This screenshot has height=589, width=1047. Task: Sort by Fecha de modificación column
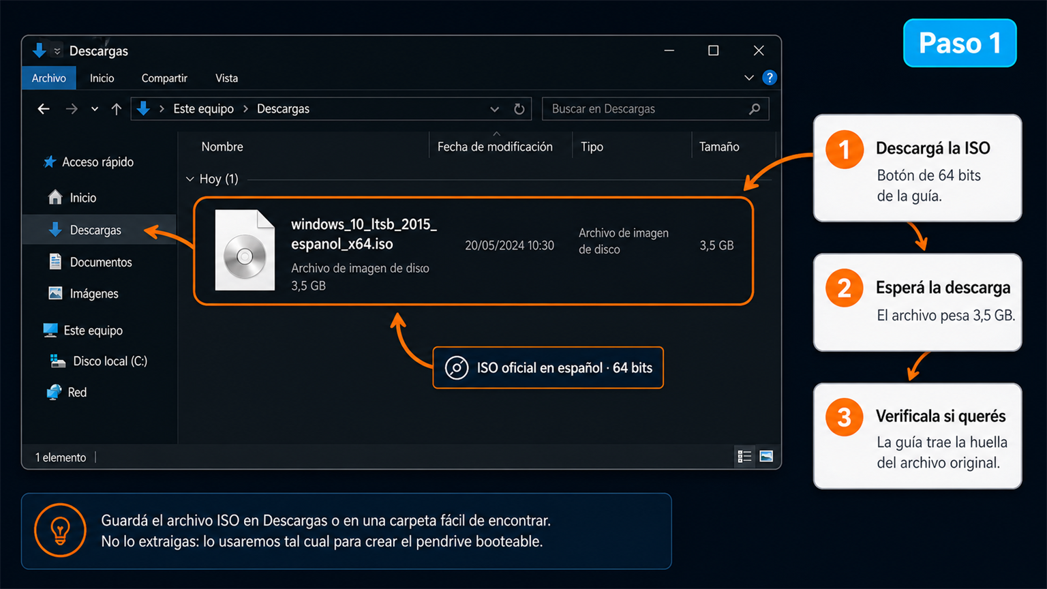[495, 147]
